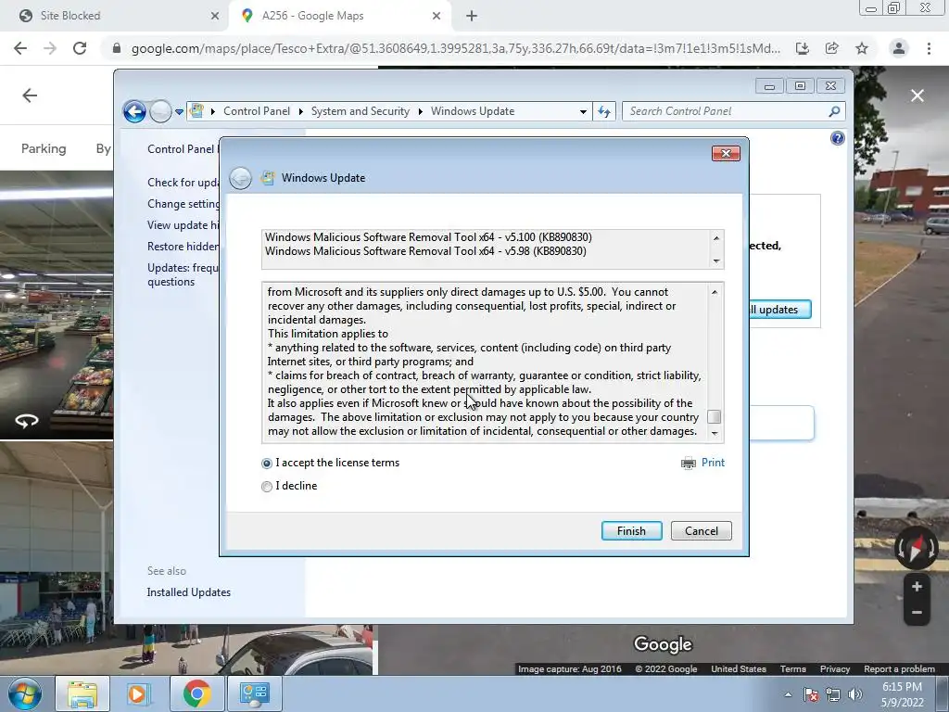The width and height of the screenshot is (949, 712).
Task: Go back using the Control Panel blue back arrow
Action: (x=134, y=111)
